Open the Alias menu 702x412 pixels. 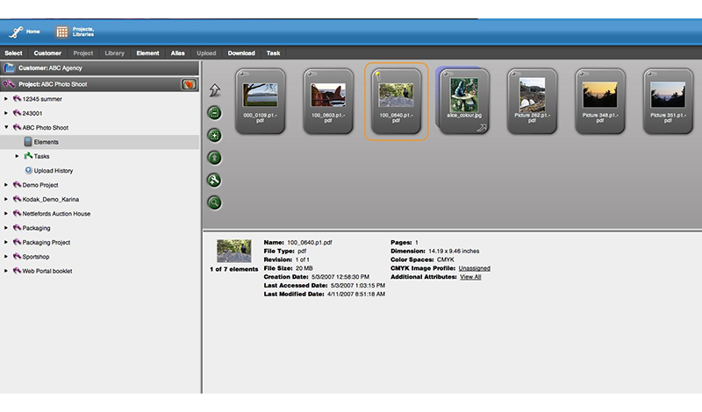(178, 53)
